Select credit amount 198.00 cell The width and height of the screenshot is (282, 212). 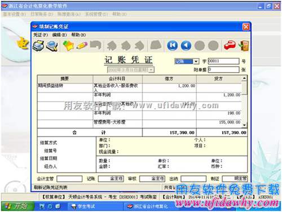click(x=219, y=115)
